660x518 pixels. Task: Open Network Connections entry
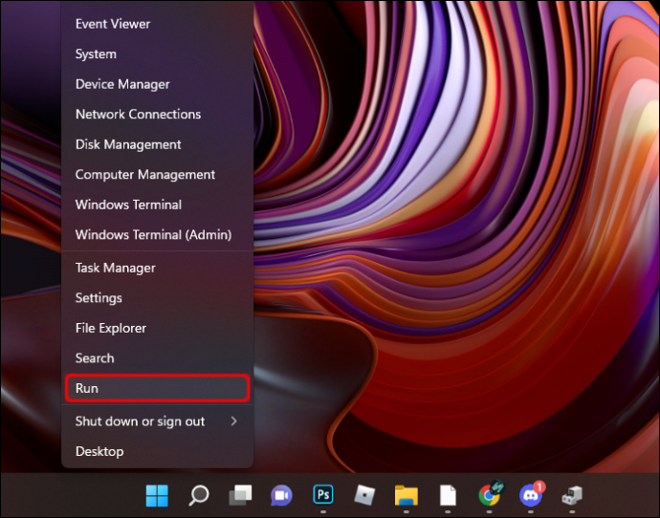point(158,114)
